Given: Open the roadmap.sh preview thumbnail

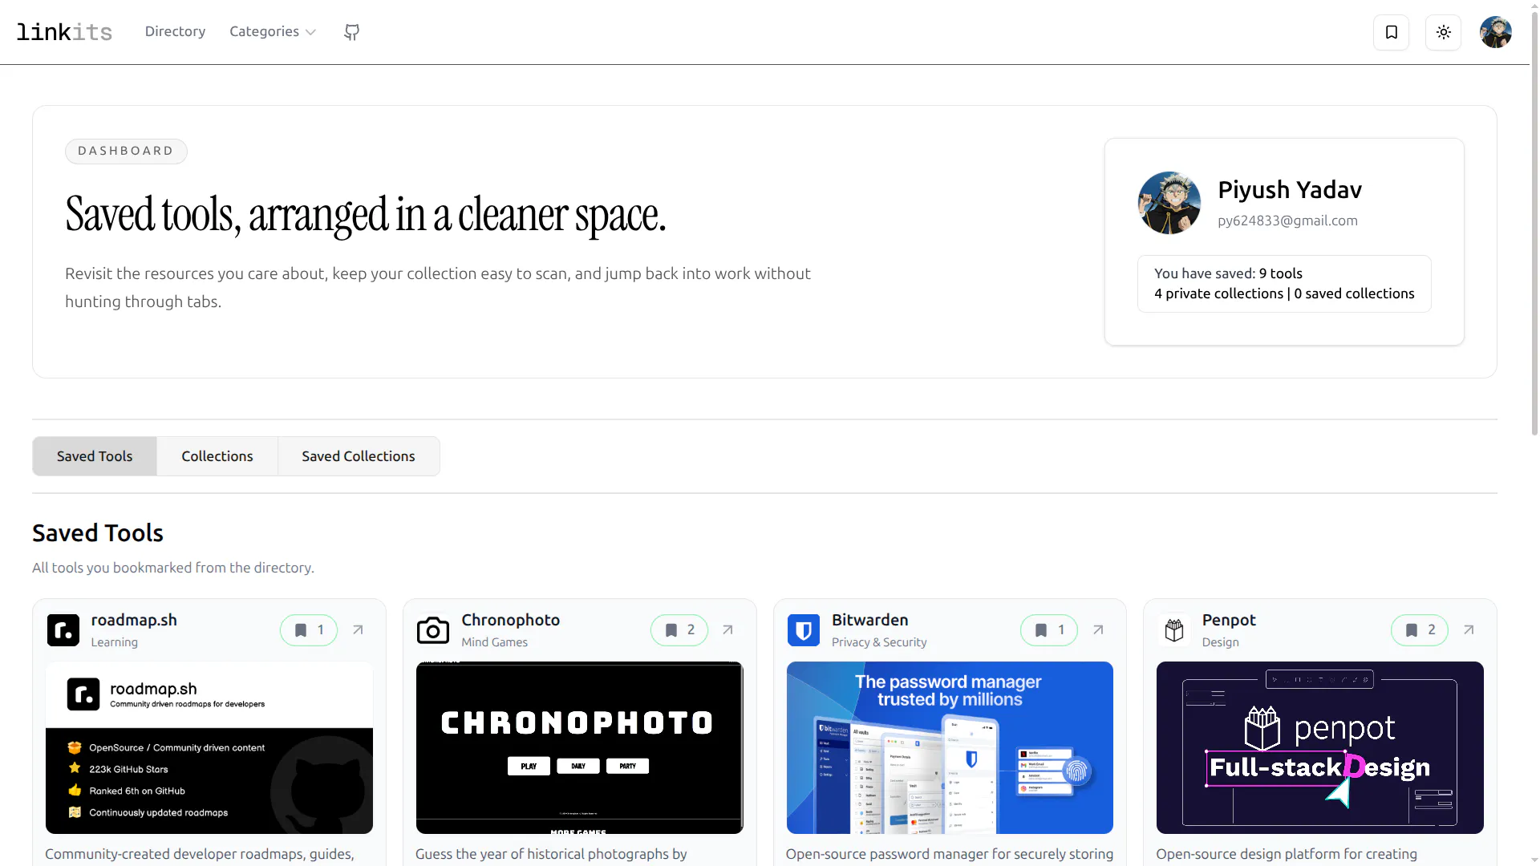Looking at the screenshot, I should 209,747.
